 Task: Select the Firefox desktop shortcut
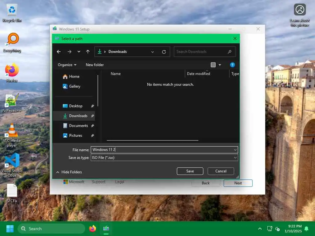(12, 73)
